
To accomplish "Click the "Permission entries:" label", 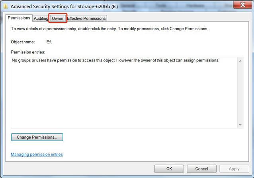I will tap(28, 52).
